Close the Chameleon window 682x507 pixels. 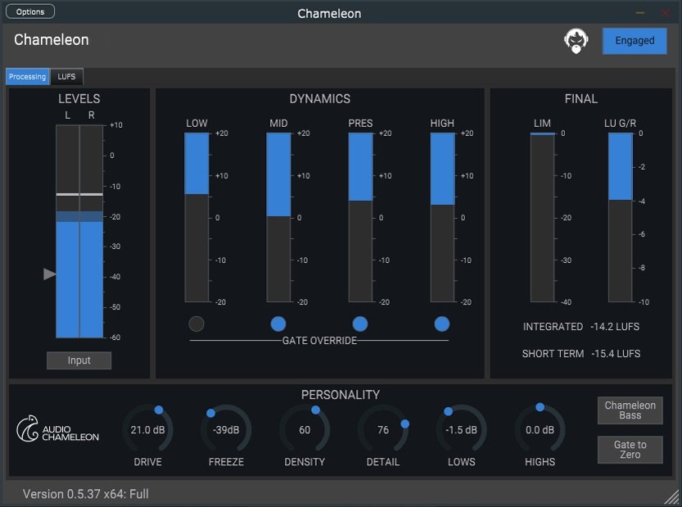click(666, 13)
